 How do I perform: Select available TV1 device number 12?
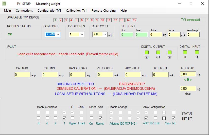click(116, 20)
